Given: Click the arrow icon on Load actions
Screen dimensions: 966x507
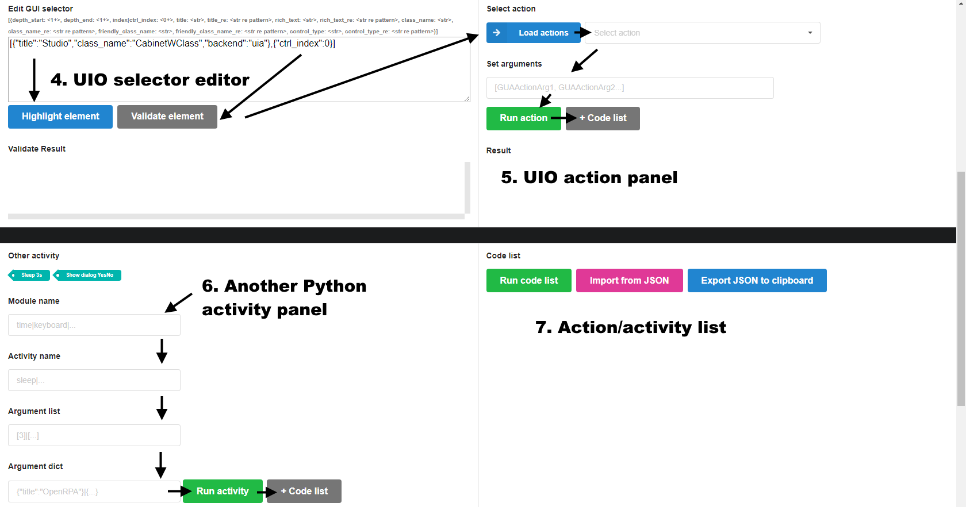Looking at the screenshot, I should click(497, 33).
